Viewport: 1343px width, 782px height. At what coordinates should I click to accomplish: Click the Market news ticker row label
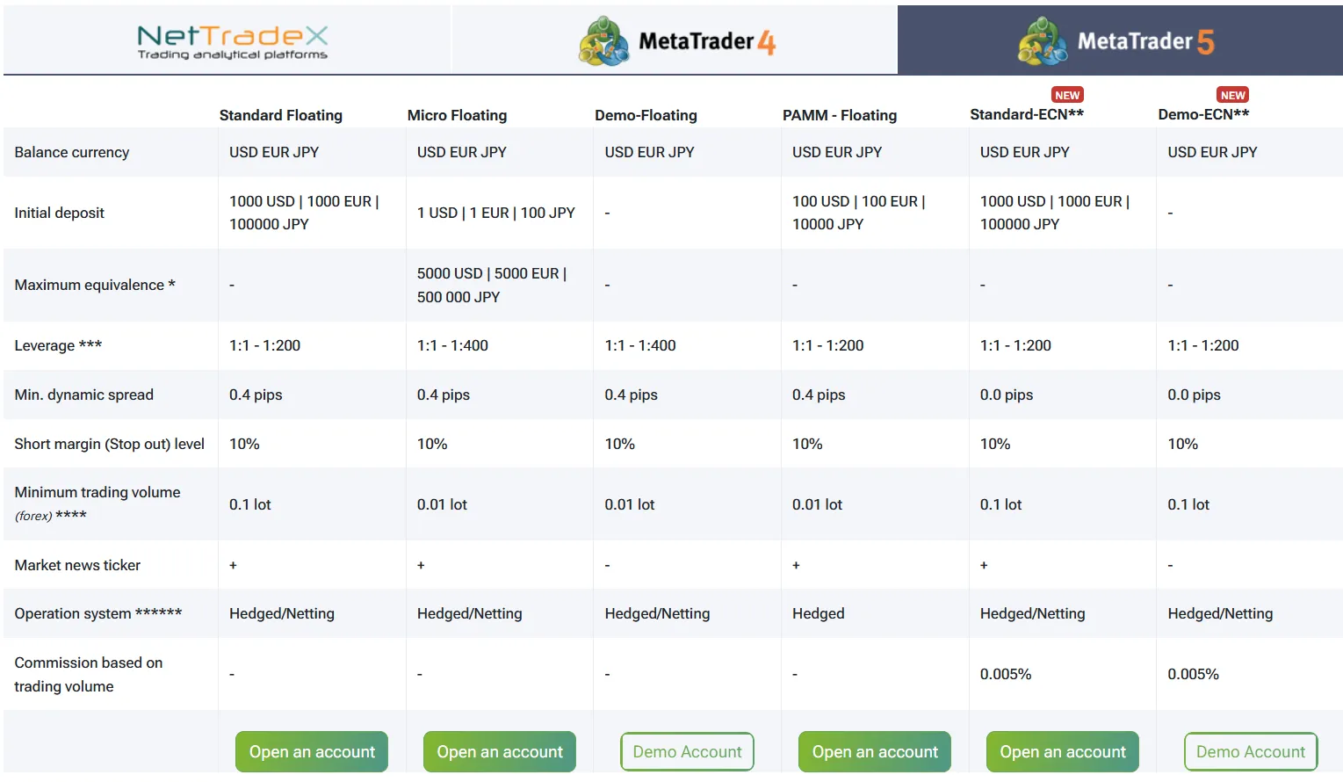point(77,565)
